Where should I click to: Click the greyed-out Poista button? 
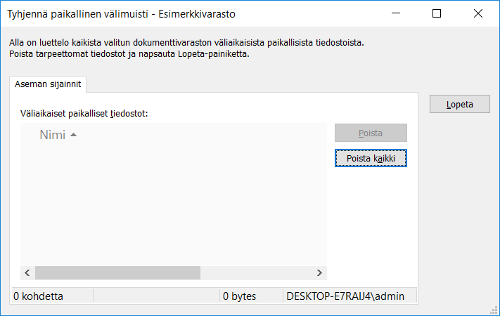click(371, 133)
